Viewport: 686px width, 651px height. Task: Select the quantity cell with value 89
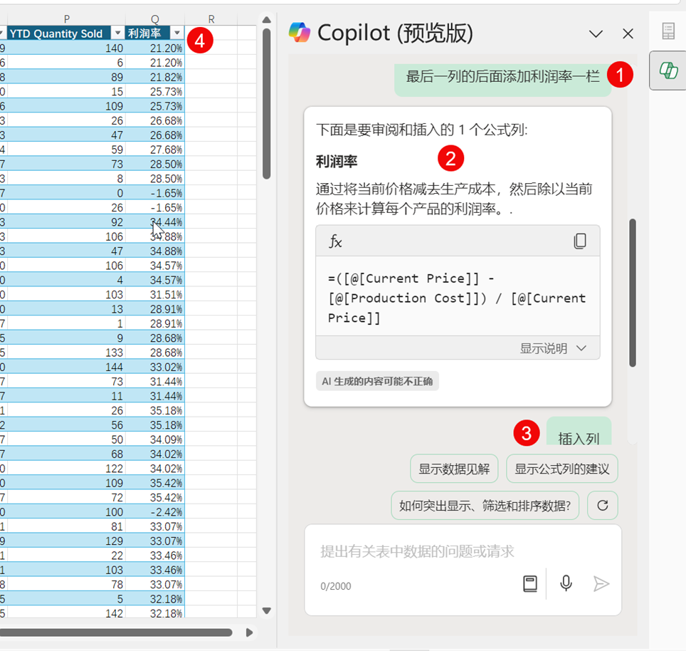point(66,77)
